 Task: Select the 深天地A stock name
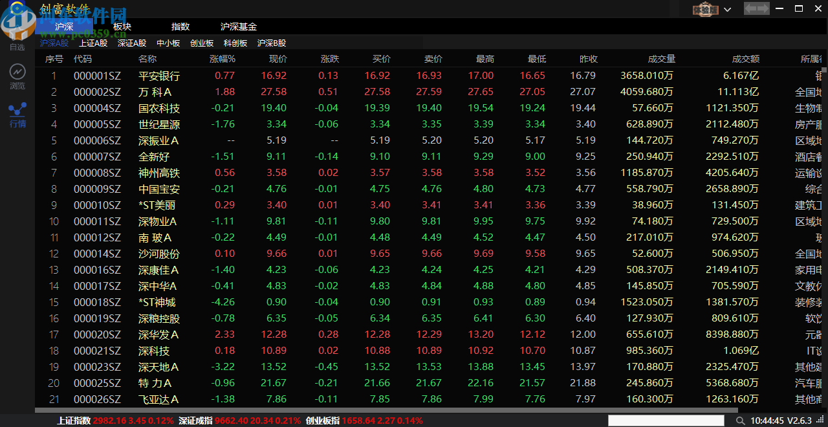coord(158,367)
